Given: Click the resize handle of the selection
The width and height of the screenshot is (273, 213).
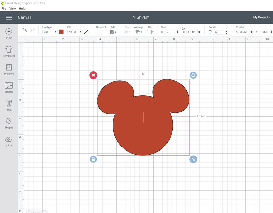Looking at the screenshot, I should (193, 159).
